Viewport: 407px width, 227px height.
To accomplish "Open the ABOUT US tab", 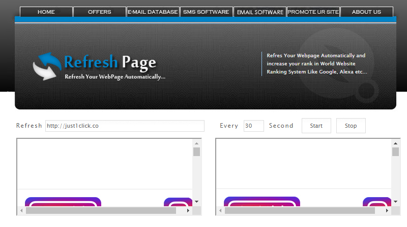I will coord(366,12).
